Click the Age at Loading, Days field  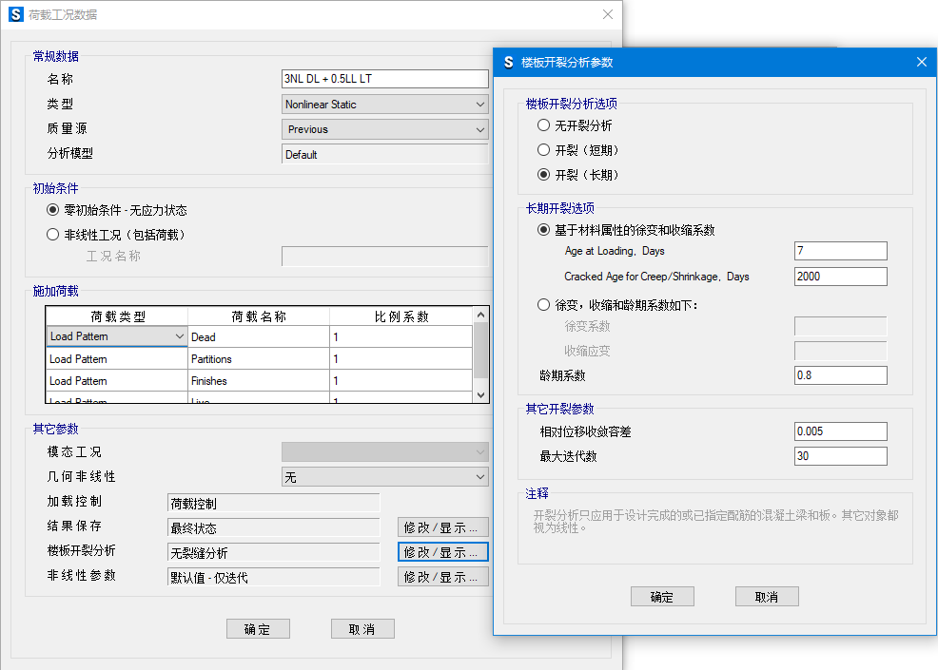pos(840,251)
